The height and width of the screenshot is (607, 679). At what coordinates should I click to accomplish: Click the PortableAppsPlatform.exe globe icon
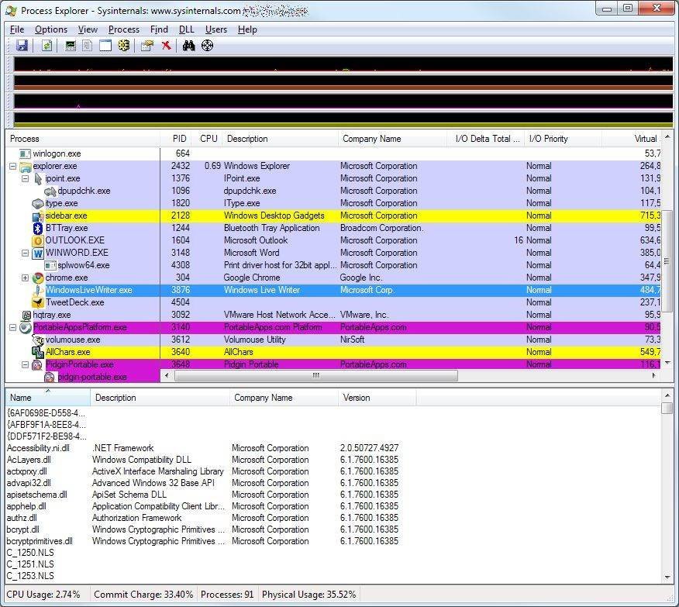(x=26, y=328)
